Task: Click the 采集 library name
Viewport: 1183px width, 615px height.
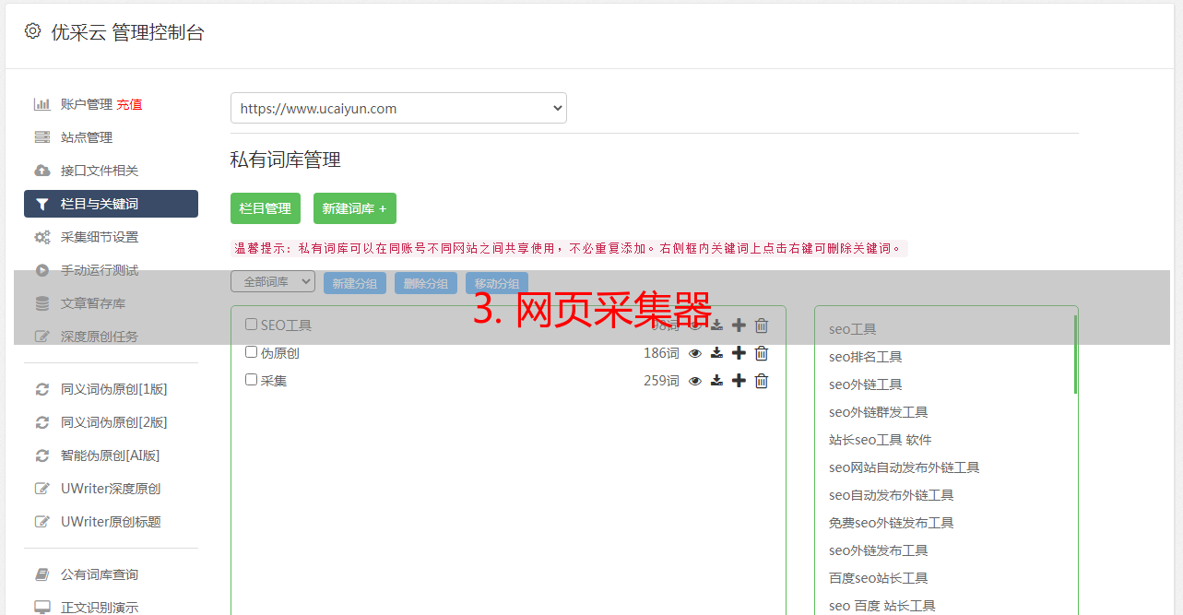Action: point(274,381)
